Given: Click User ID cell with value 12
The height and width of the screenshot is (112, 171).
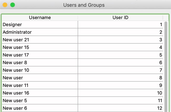Looking at the screenshot, I should pos(120,108).
